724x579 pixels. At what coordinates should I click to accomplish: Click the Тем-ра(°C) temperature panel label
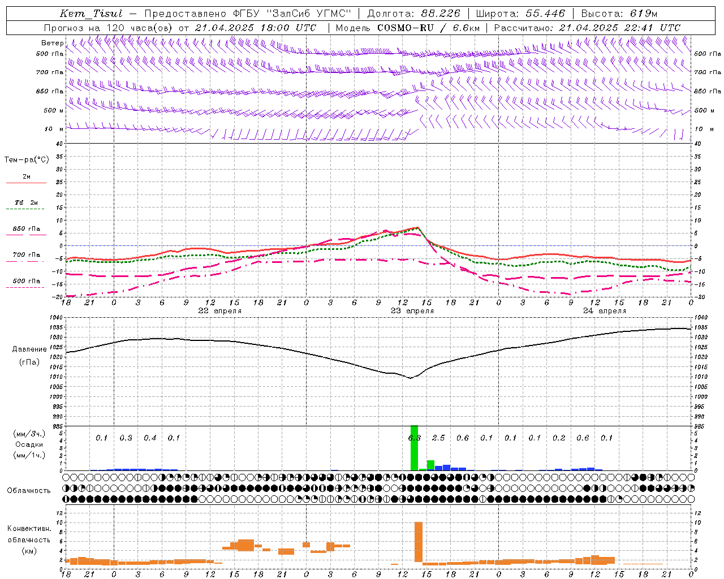(x=27, y=160)
